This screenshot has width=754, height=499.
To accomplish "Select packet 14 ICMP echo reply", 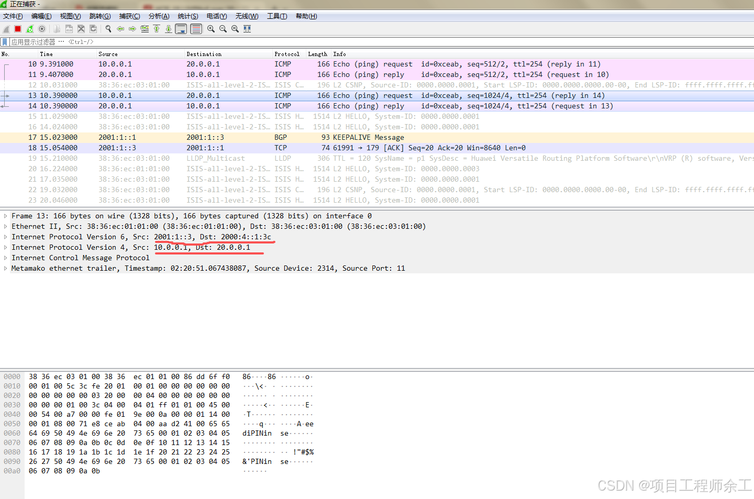I will point(377,106).
